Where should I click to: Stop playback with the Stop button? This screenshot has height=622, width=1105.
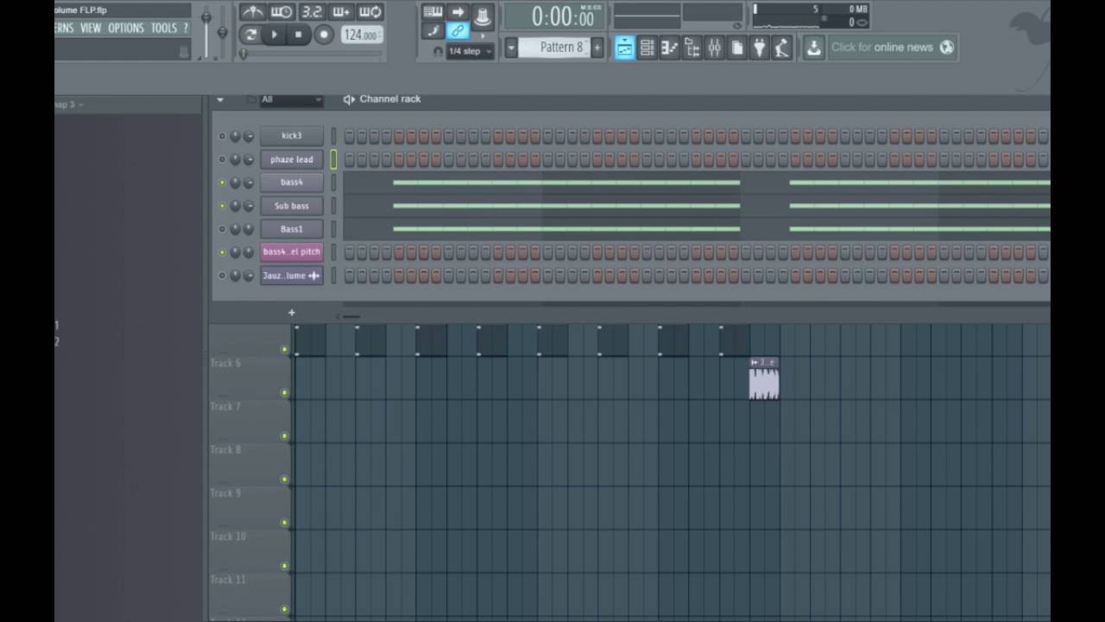pos(299,35)
